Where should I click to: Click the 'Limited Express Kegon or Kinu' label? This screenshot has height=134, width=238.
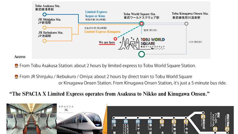pos(97,14)
